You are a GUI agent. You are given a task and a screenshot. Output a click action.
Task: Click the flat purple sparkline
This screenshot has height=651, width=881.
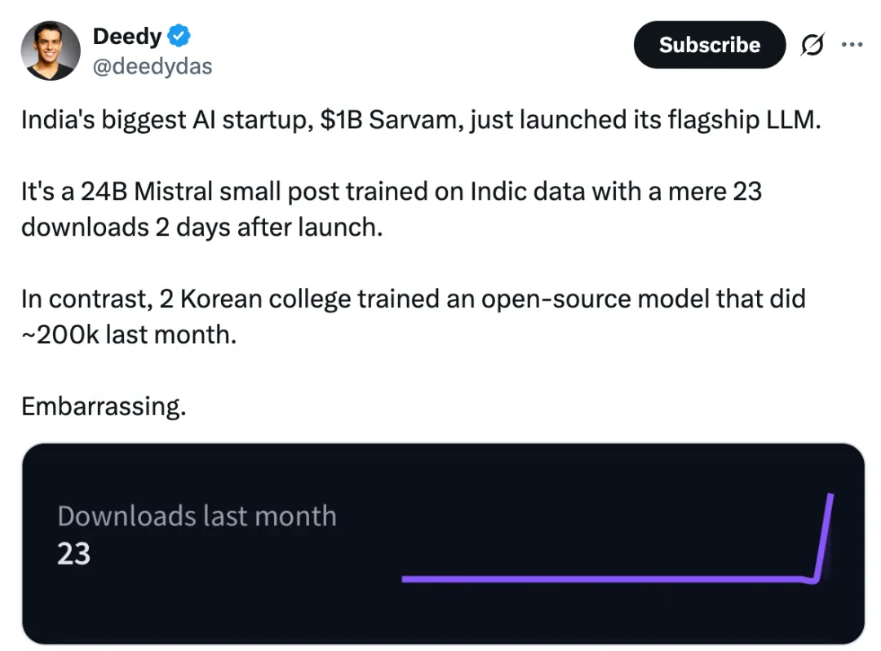[x=604, y=579]
